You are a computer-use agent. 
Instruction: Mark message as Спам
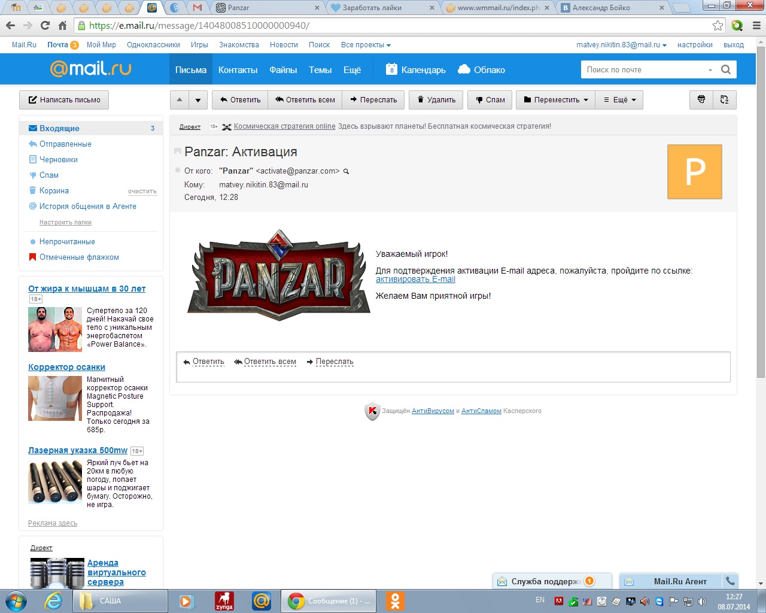(490, 100)
